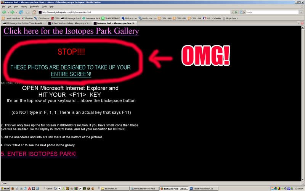
Task: Open the MLB.tv Schedule bookmark
Action: tap(212, 18)
